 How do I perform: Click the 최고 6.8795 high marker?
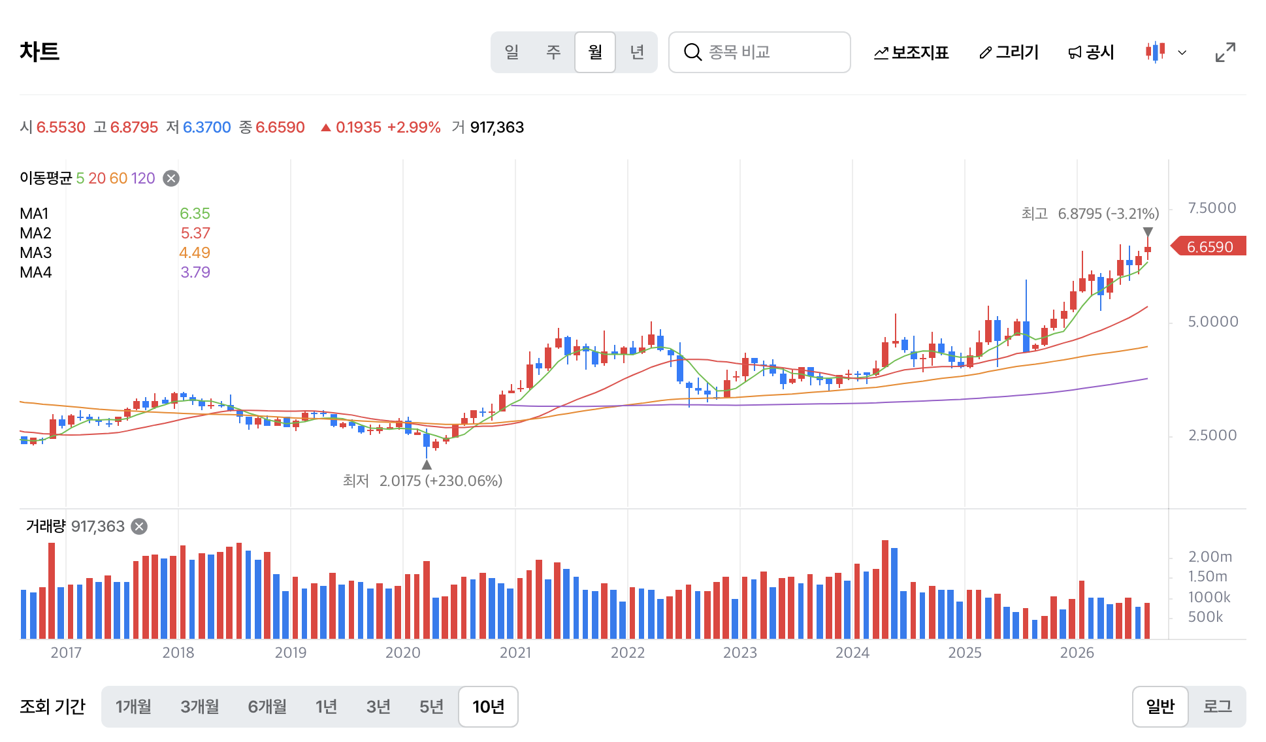[x=1090, y=214]
